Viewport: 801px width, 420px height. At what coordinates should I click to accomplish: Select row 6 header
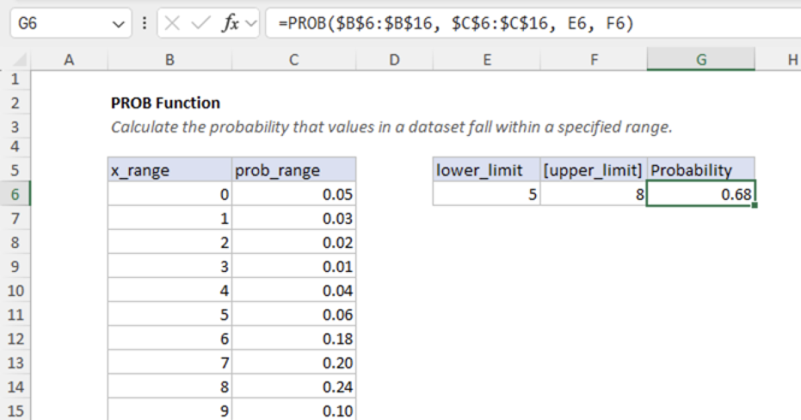pos(15,194)
